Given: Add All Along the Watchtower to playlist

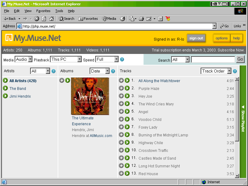Looking at the screenshot, I should coord(121,80).
